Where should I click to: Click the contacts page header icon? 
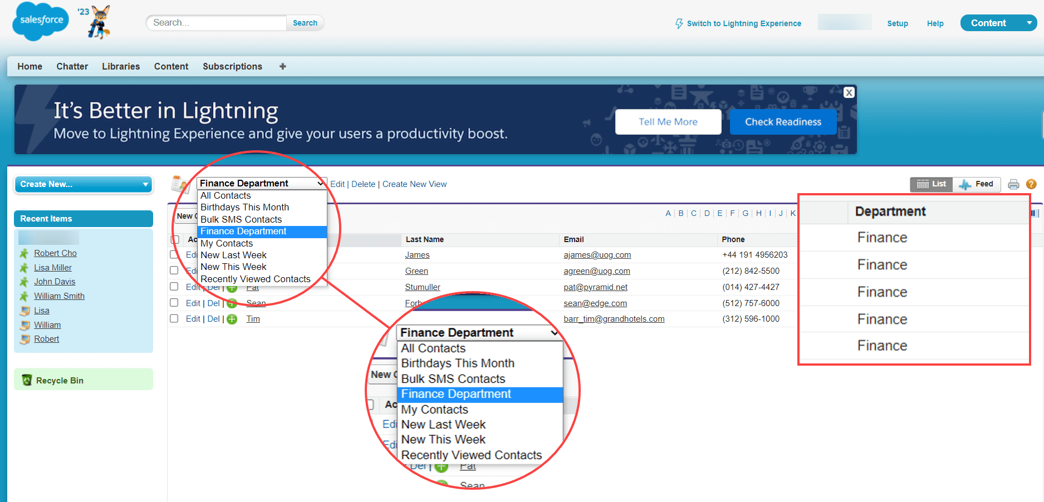(179, 183)
